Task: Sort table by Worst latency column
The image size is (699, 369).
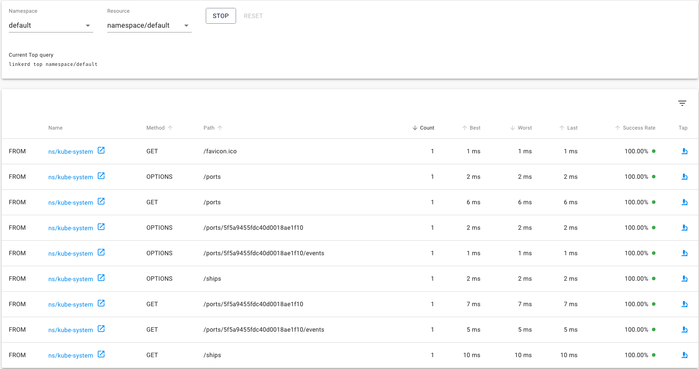Action: (521, 128)
